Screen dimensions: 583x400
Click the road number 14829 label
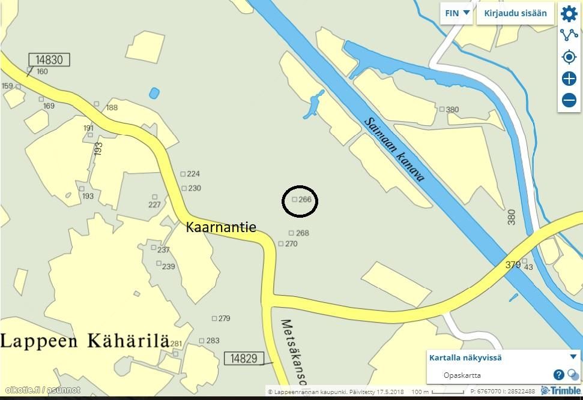244,359
